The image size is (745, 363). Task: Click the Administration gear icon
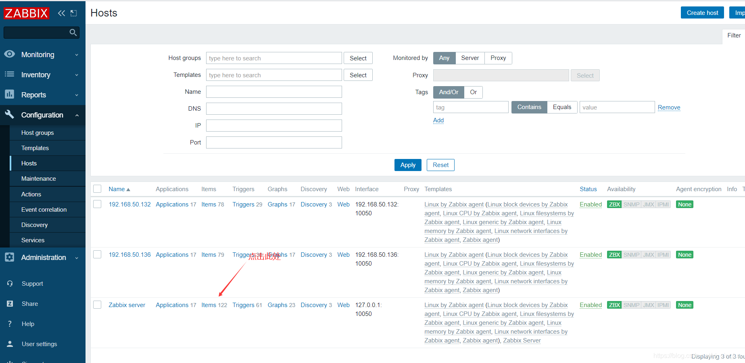[10, 257]
